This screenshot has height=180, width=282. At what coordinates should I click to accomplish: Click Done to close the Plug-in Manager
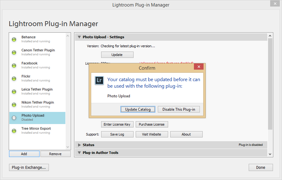pos(261,167)
